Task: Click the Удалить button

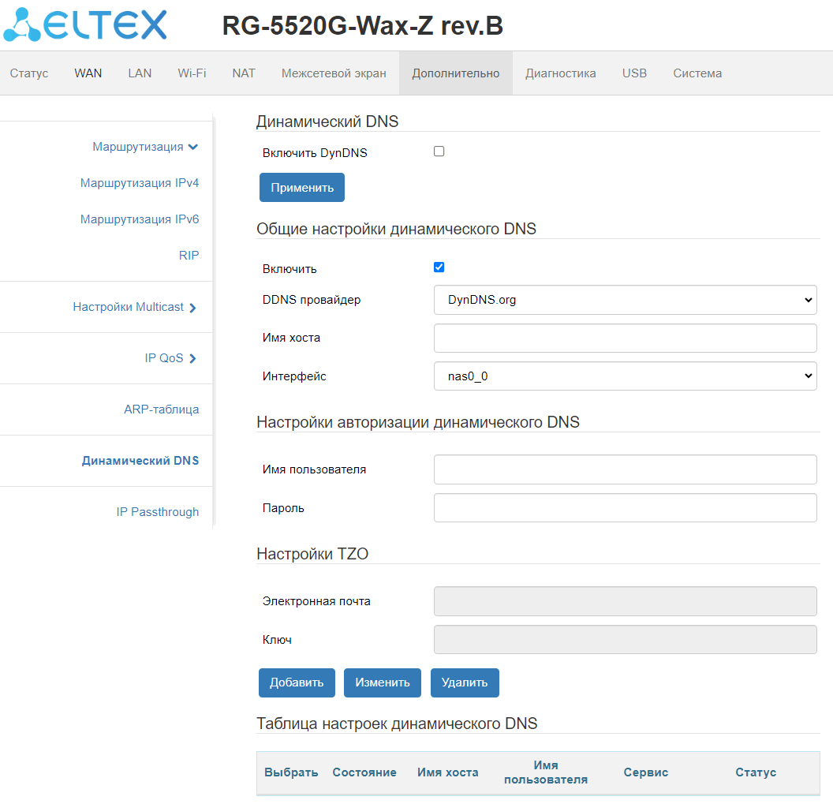Action: tap(465, 682)
